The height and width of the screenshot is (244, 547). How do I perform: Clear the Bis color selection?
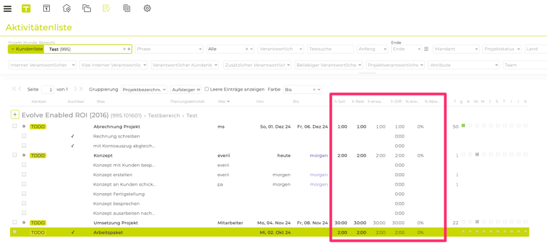(x=314, y=90)
